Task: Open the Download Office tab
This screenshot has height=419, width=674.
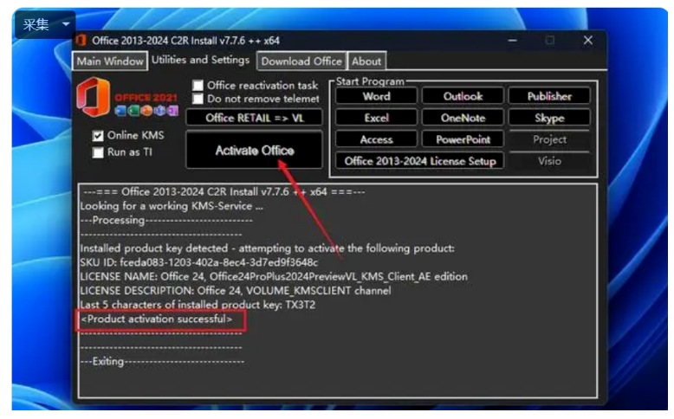Action: point(301,61)
